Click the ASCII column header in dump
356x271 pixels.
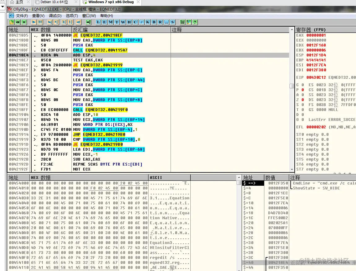pyautogui.click(x=169, y=178)
